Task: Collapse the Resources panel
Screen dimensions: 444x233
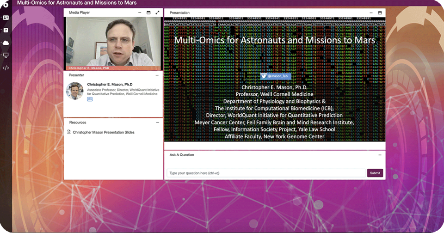Action: click(x=157, y=123)
